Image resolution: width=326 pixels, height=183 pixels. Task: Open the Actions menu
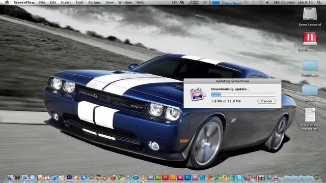point(94,3)
